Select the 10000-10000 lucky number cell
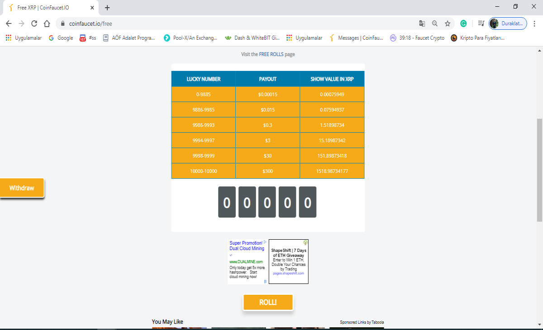543x330 pixels. click(x=204, y=171)
